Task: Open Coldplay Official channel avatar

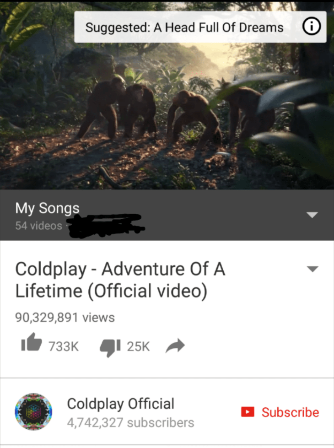Action: 33,411
